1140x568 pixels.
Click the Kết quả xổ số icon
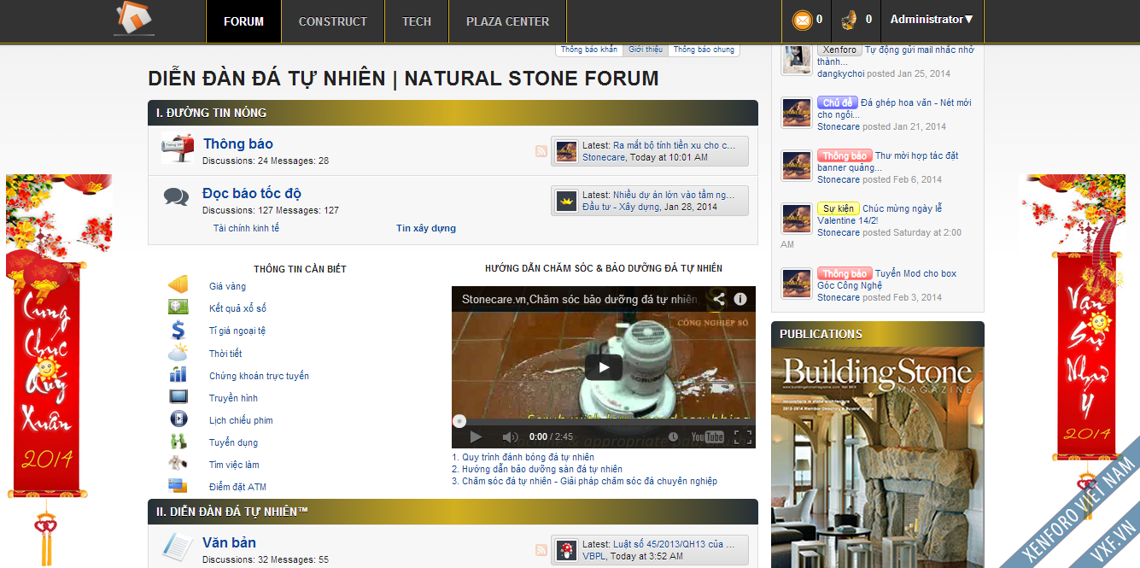178,307
